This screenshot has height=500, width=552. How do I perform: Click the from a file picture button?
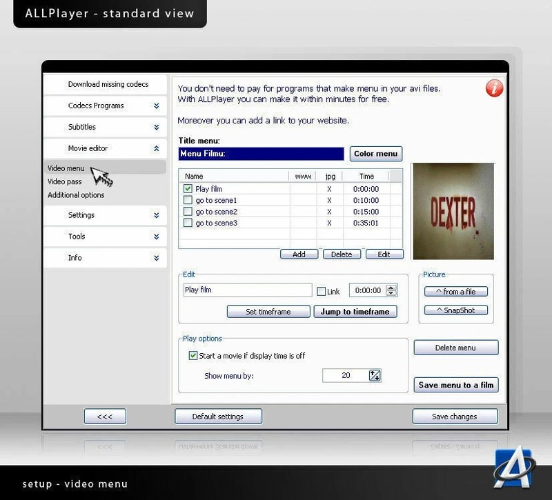(456, 291)
